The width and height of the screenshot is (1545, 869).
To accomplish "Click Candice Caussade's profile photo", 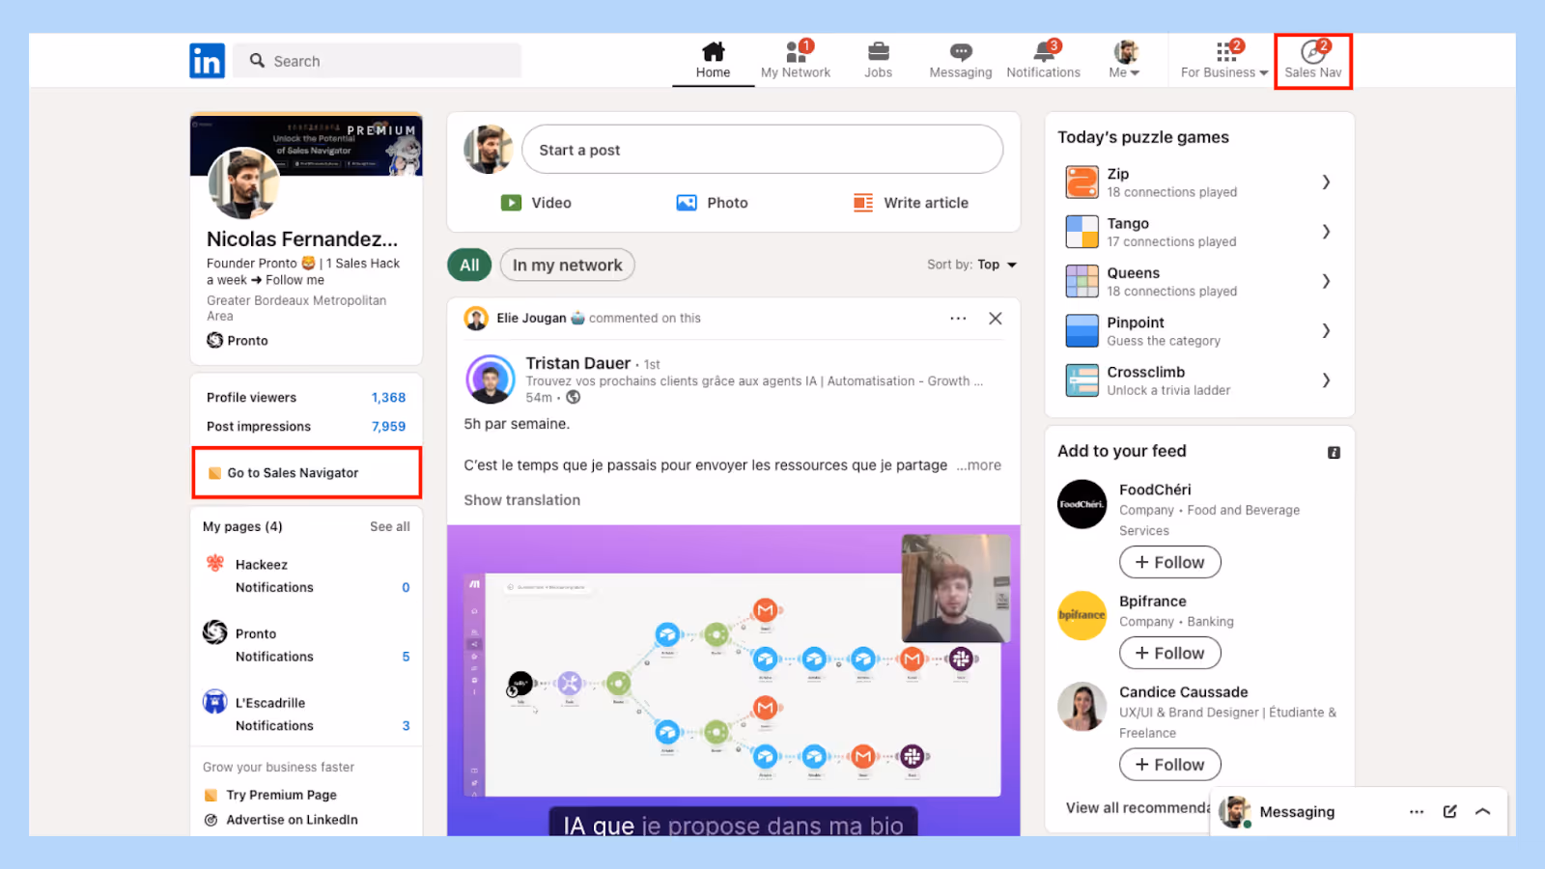I will (x=1081, y=707).
